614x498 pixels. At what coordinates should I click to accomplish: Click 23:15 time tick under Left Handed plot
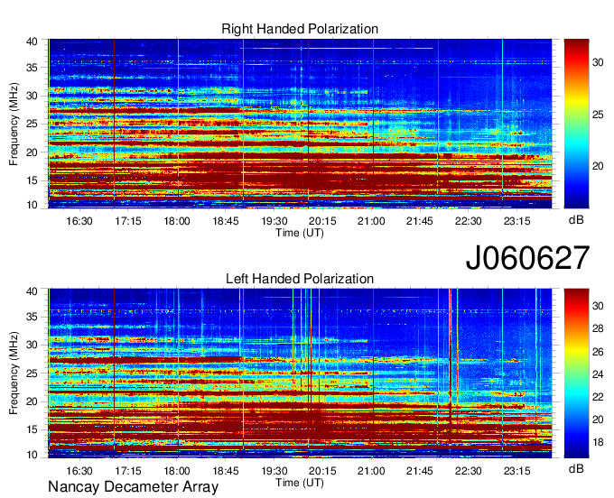[516, 471]
